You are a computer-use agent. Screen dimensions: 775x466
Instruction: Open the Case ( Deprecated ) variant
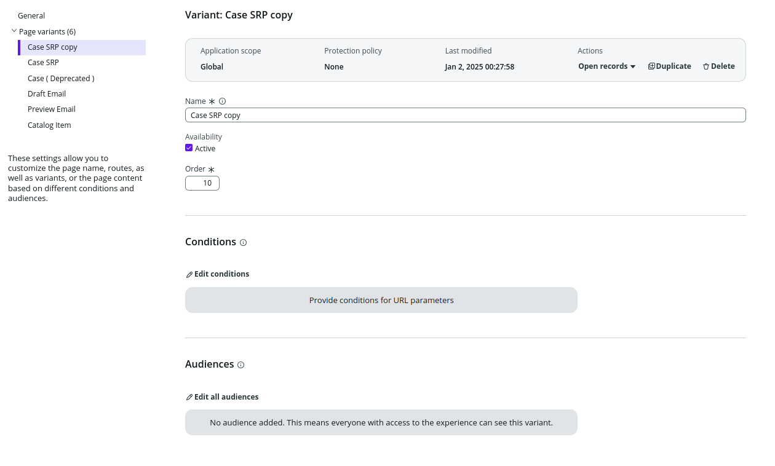coord(61,78)
